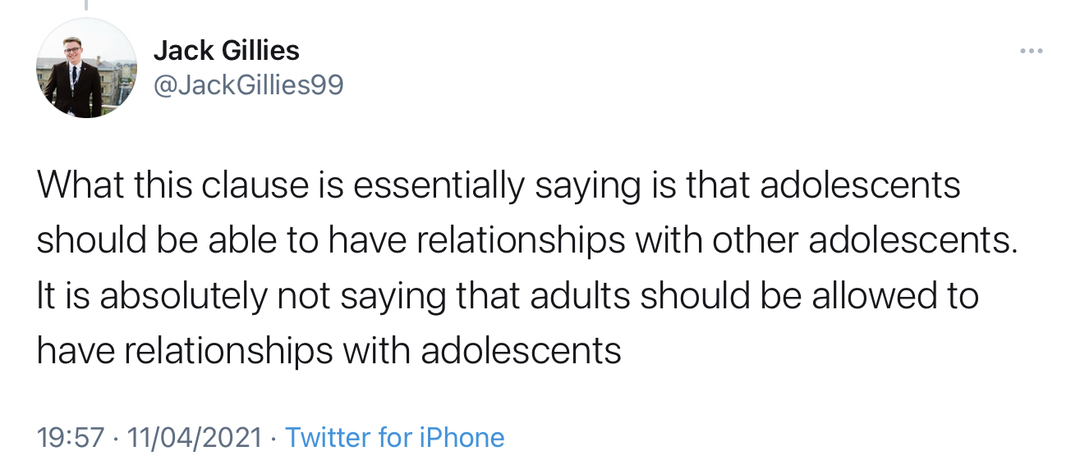Click the thread connector line above the avatar

click(x=86, y=5)
